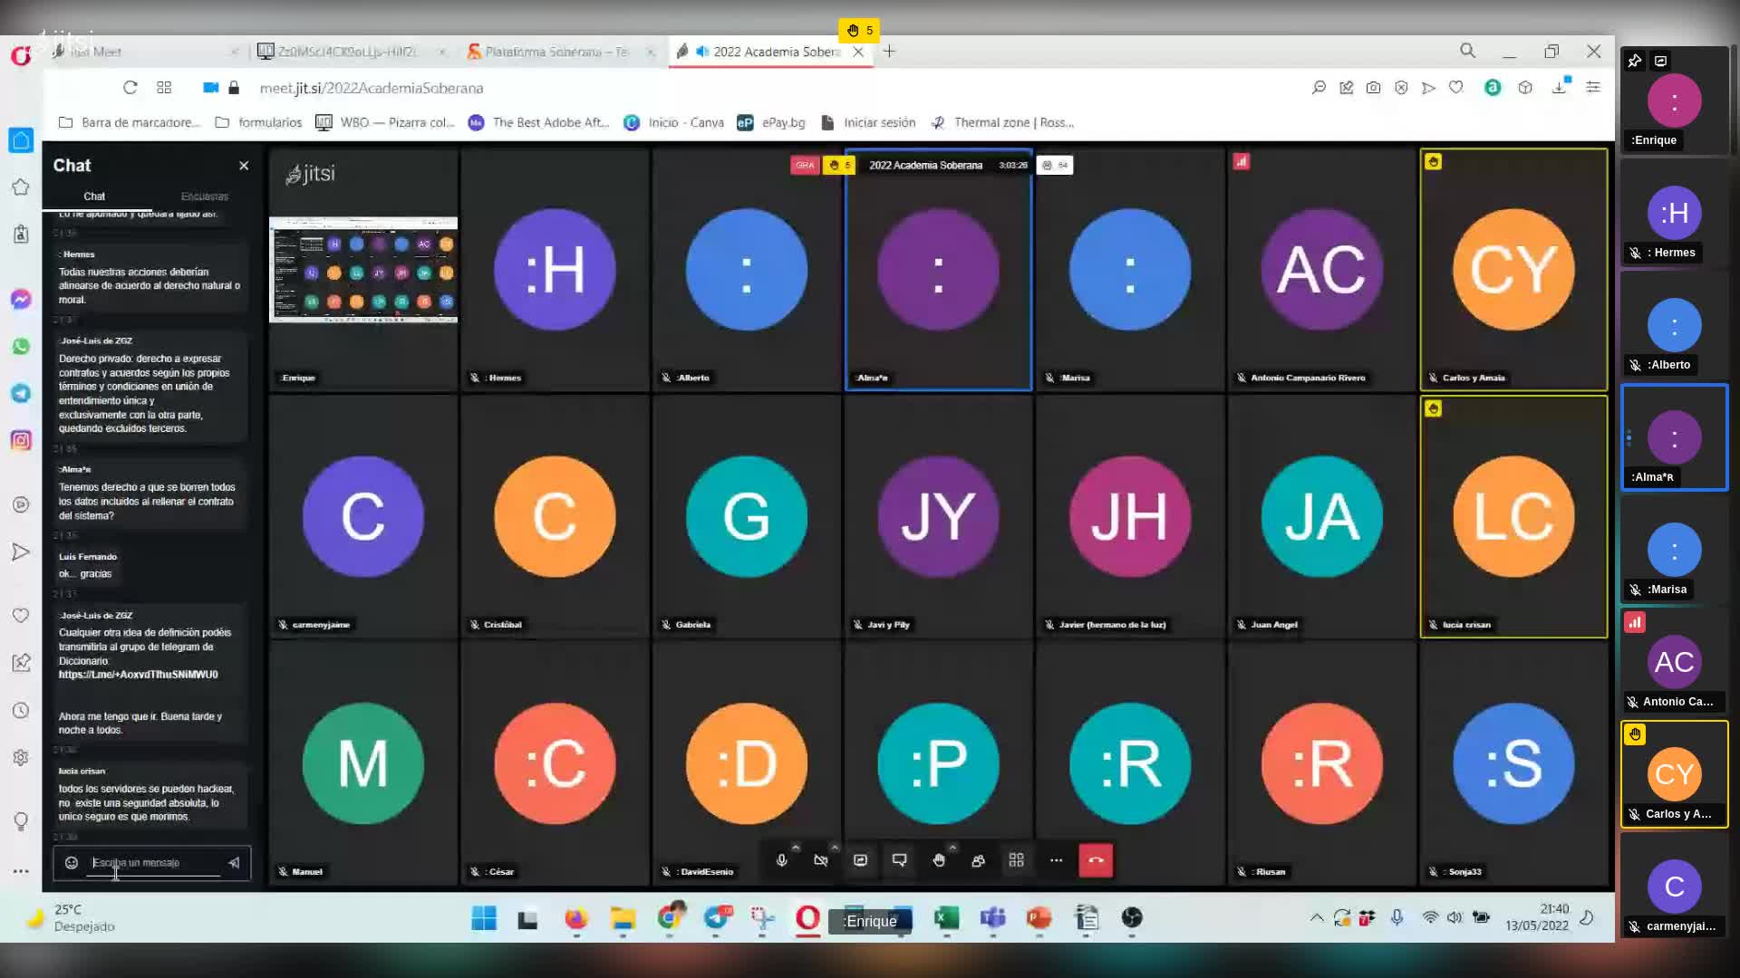Image resolution: width=1740 pixels, height=978 pixels.
Task: Hang up the call with the red button
Action: 1096,860
